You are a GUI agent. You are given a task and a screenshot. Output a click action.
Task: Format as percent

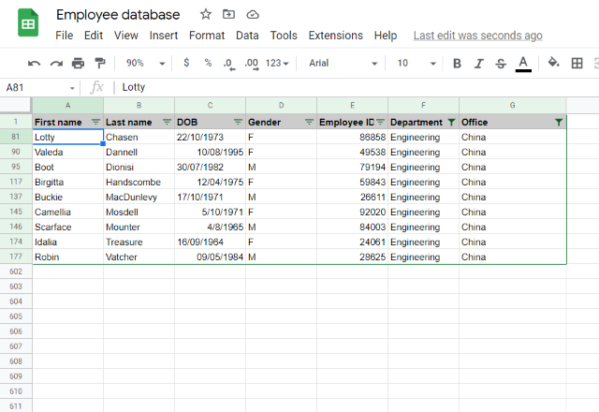click(208, 63)
